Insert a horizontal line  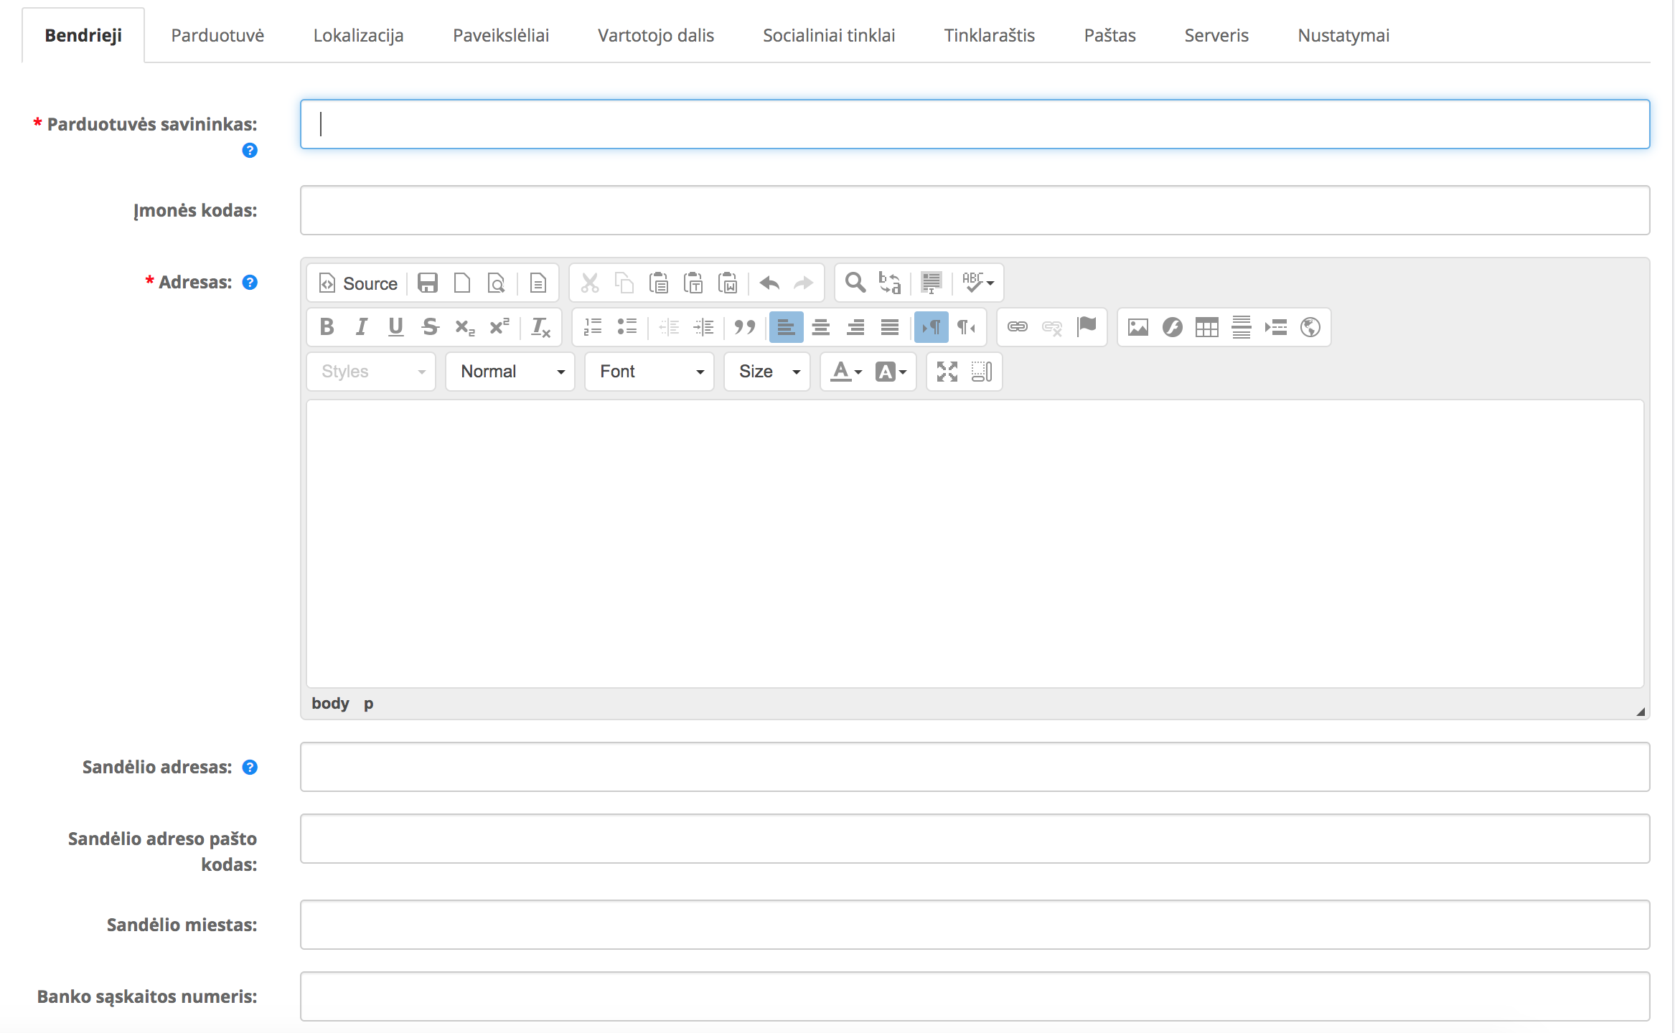1242,328
